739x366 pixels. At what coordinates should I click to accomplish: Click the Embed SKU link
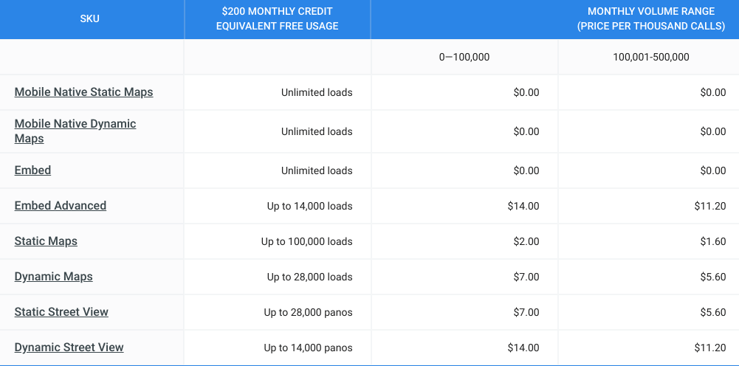pyautogui.click(x=32, y=170)
